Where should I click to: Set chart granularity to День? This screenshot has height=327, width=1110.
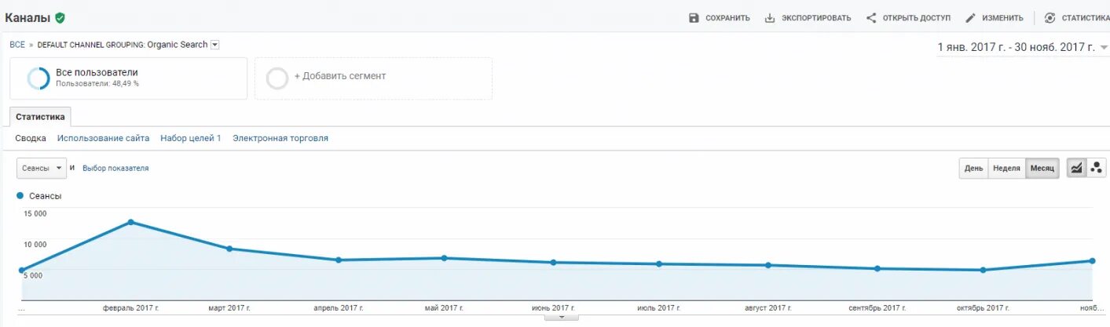pyautogui.click(x=973, y=168)
